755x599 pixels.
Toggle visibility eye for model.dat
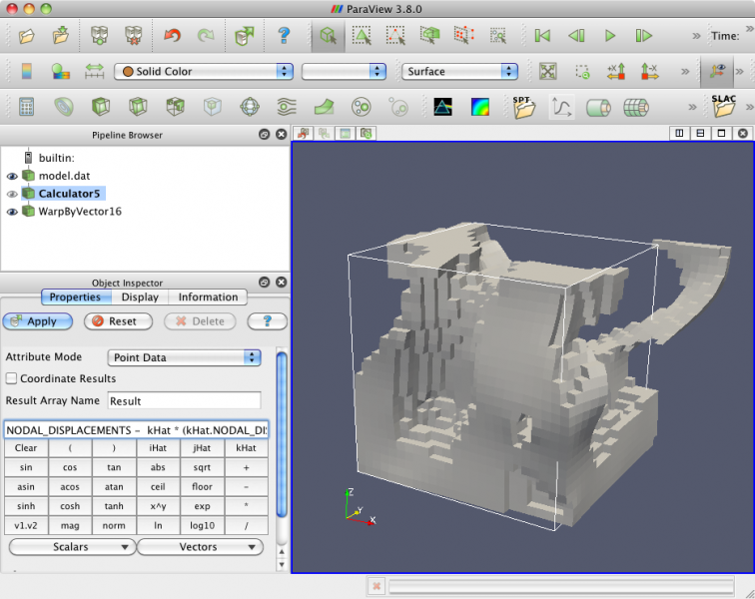12,177
